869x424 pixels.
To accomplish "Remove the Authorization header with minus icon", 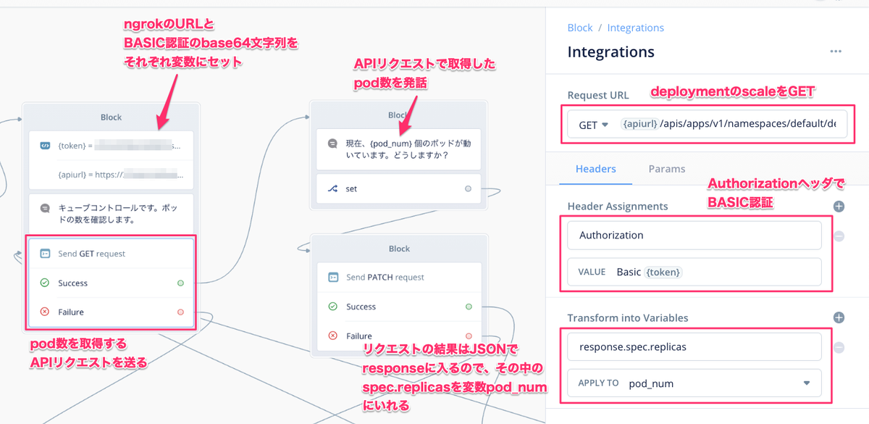I will (x=839, y=236).
